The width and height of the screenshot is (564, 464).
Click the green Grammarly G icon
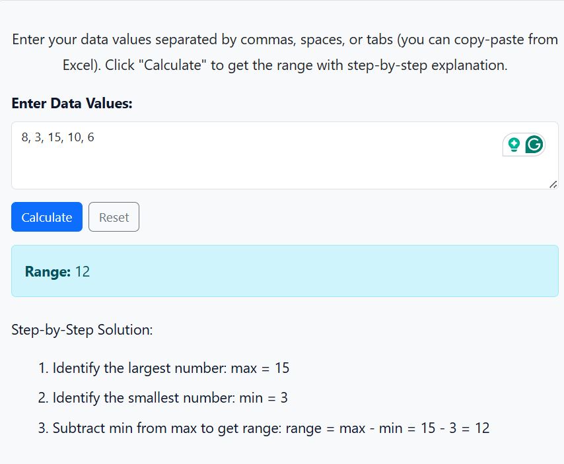point(534,144)
